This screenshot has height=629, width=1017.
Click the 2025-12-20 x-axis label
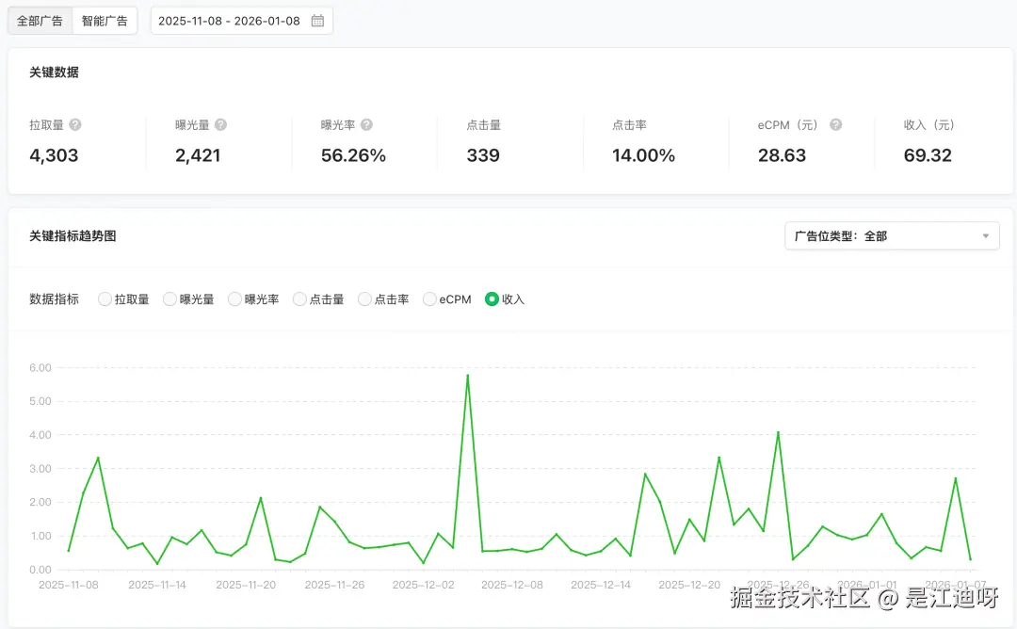coord(689,585)
